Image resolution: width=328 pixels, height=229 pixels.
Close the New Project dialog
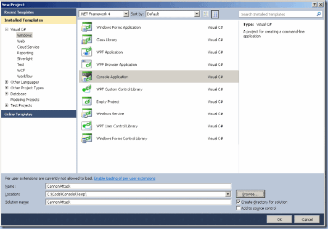point(321,4)
